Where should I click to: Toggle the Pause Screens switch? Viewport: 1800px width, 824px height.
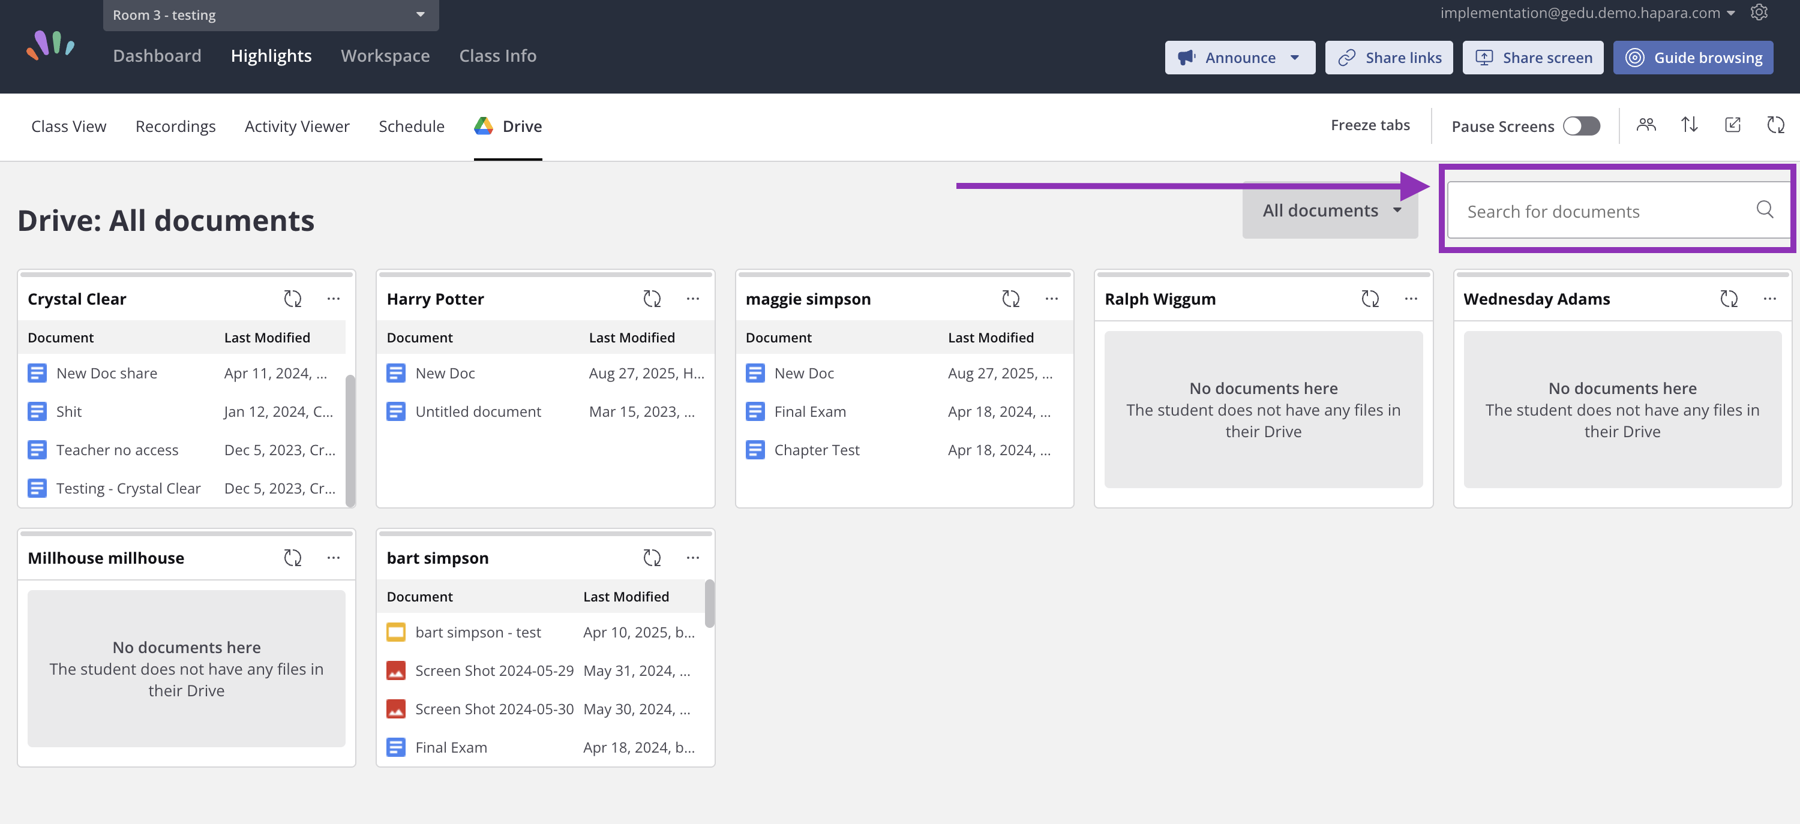(1581, 127)
